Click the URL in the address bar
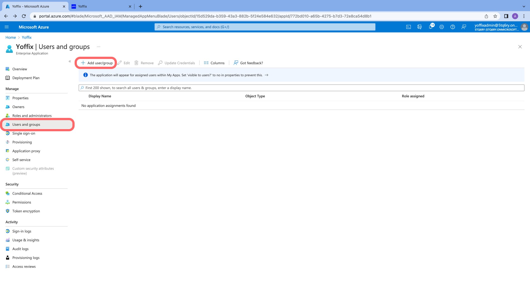This screenshot has height=297, width=530. click(205, 16)
